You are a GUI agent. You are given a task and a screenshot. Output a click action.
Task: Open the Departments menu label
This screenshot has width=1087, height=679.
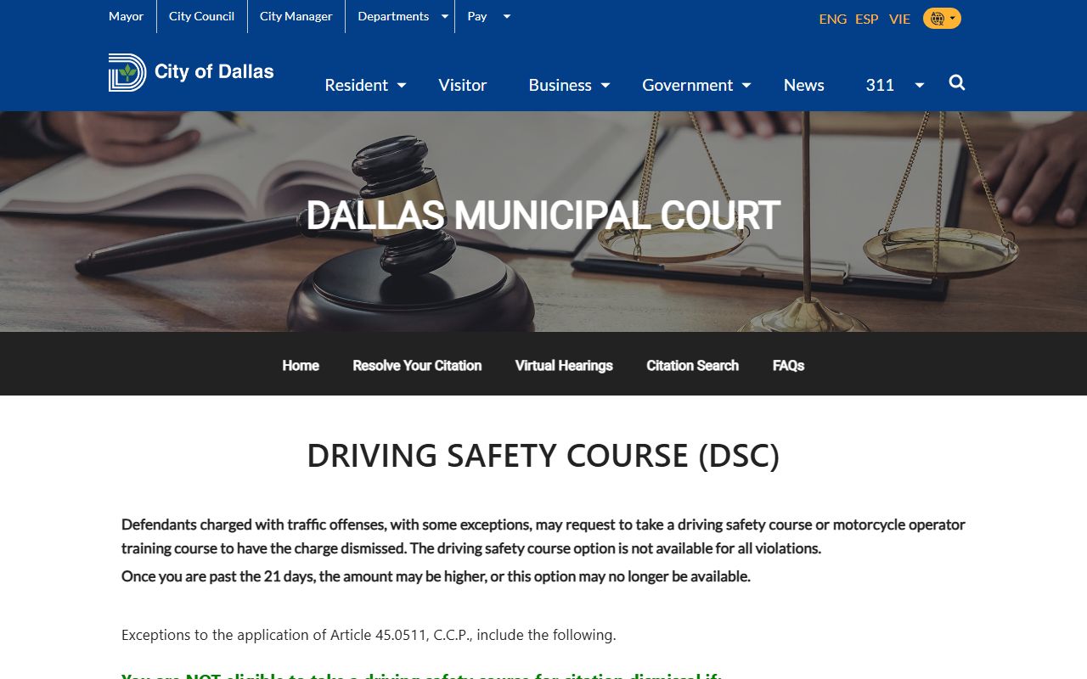(393, 16)
